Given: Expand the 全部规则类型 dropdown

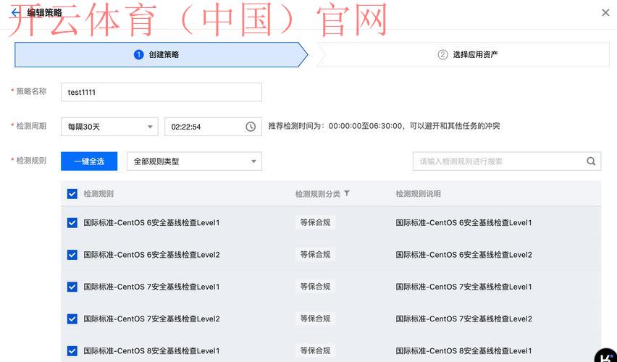Looking at the screenshot, I should coord(194,161).
